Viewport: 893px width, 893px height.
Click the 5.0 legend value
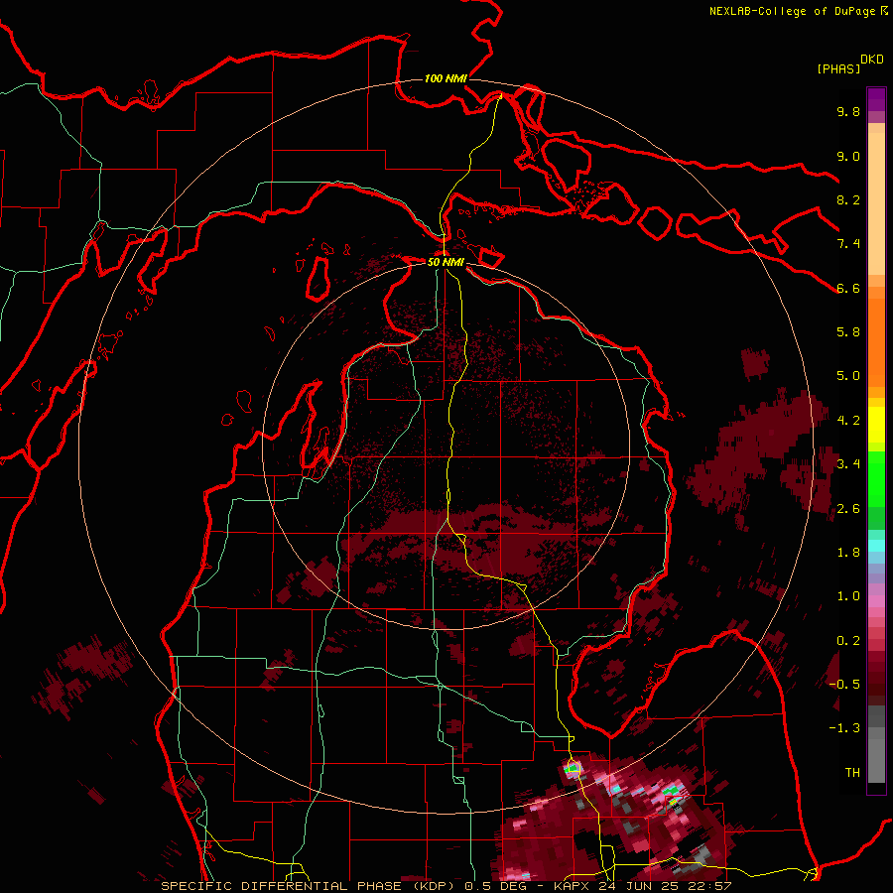(848, 376)
